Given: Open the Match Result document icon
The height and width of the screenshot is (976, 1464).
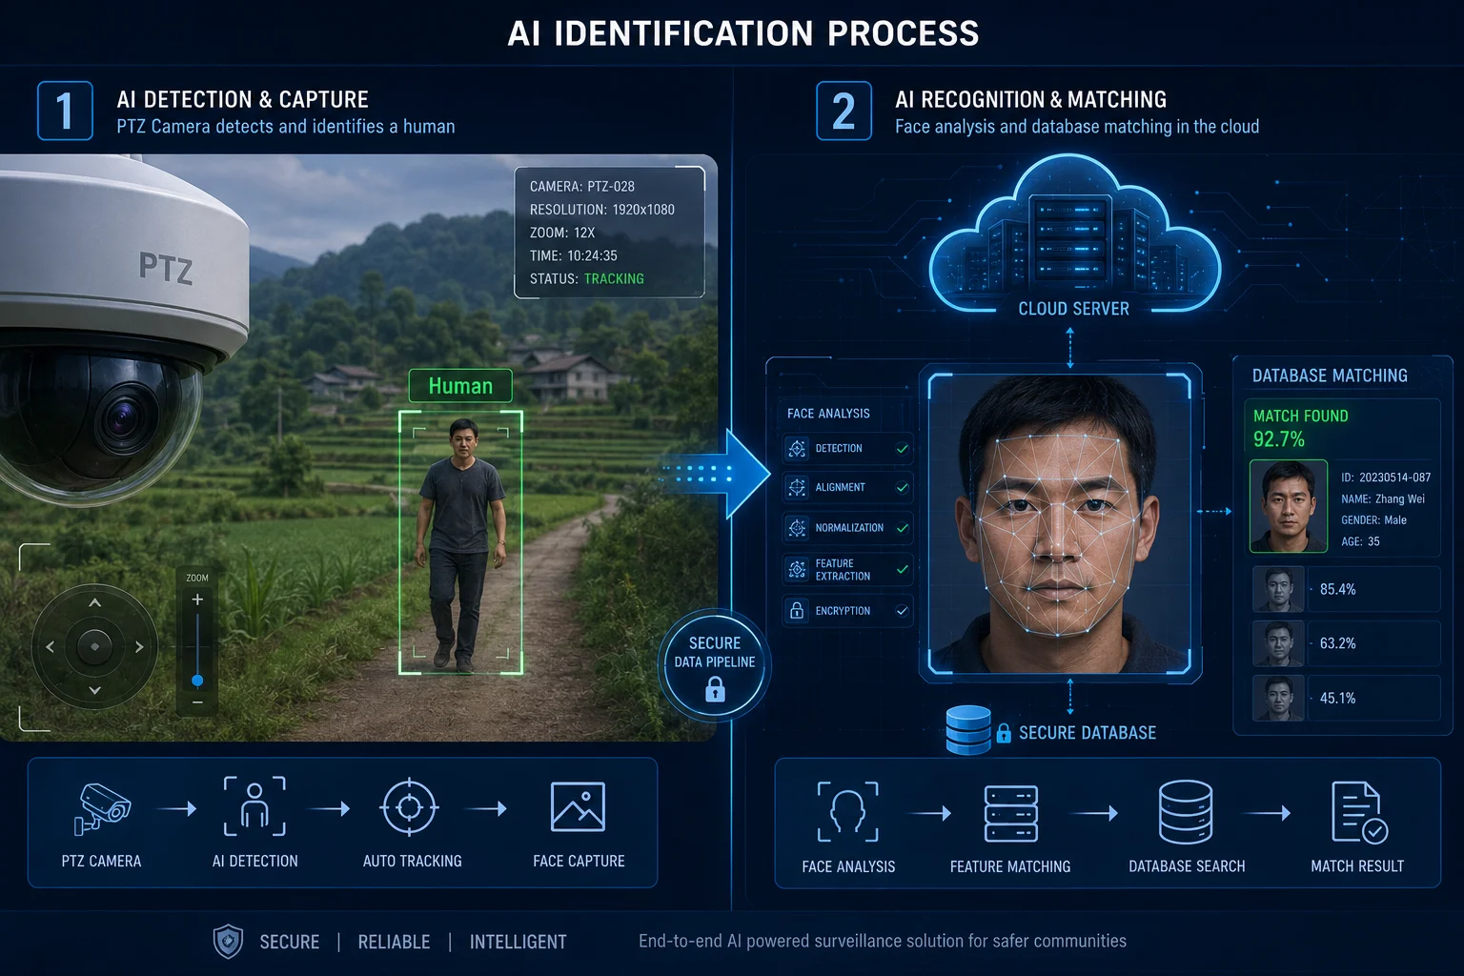Looking at the screenshot, I should point(1358,812).
